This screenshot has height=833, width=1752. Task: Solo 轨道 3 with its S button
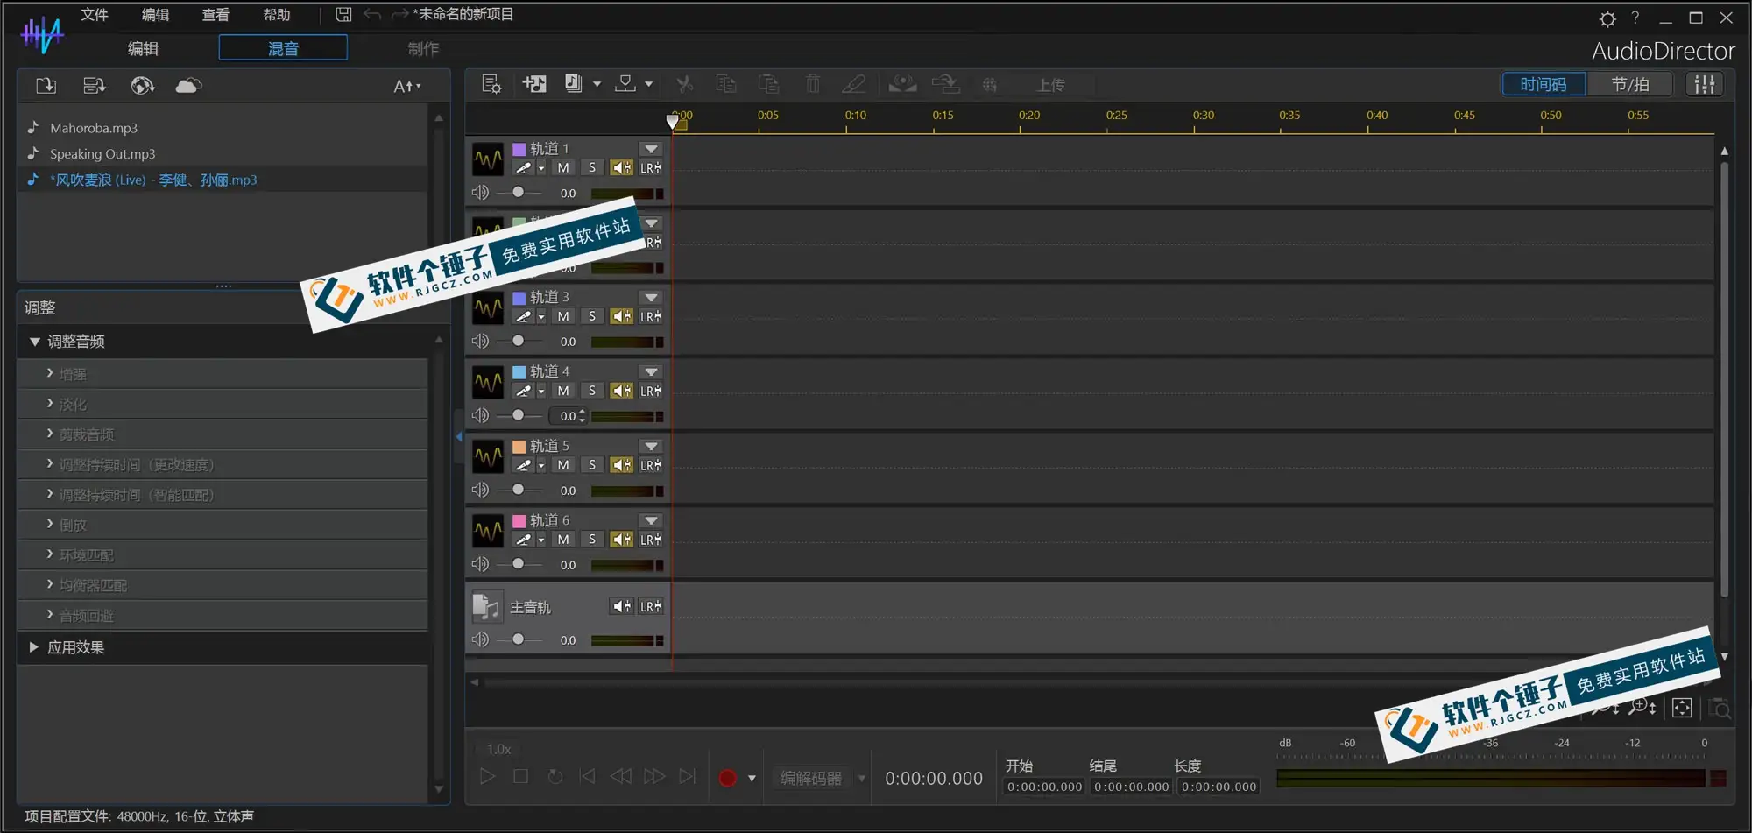(592, 316)
